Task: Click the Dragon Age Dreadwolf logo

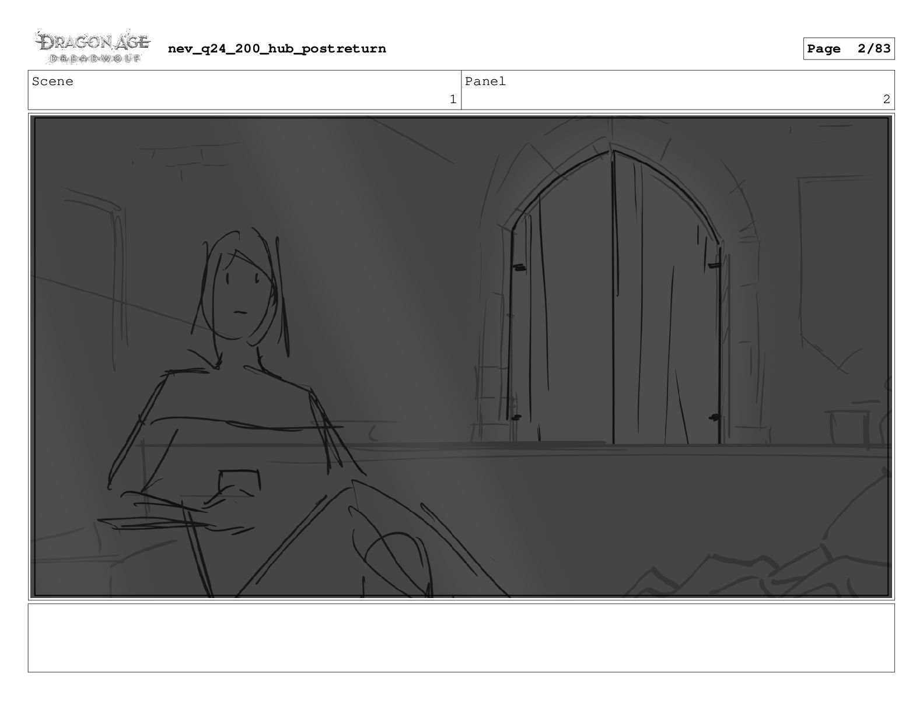Action: click(x=93, y=48)
